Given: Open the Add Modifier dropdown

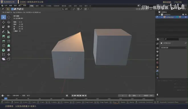Looking at the screenshot, I should coord(173,48).
